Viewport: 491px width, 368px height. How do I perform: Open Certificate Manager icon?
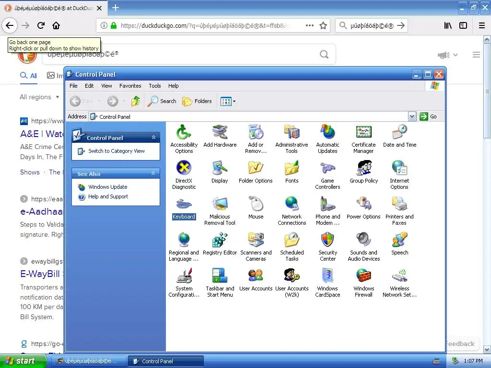(x=363, y=138)
